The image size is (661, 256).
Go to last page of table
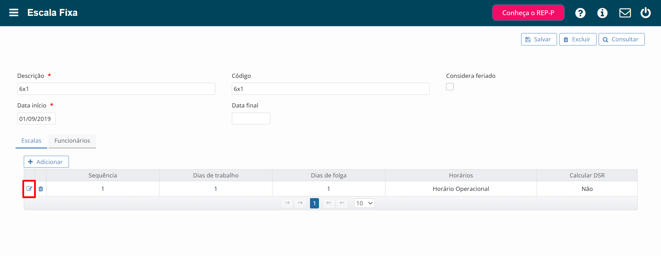coord(342,203)
